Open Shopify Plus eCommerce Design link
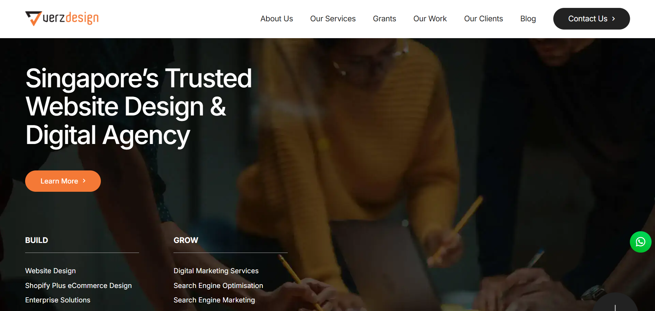This screenshot has height=311, width=655. tap(78, 286)
